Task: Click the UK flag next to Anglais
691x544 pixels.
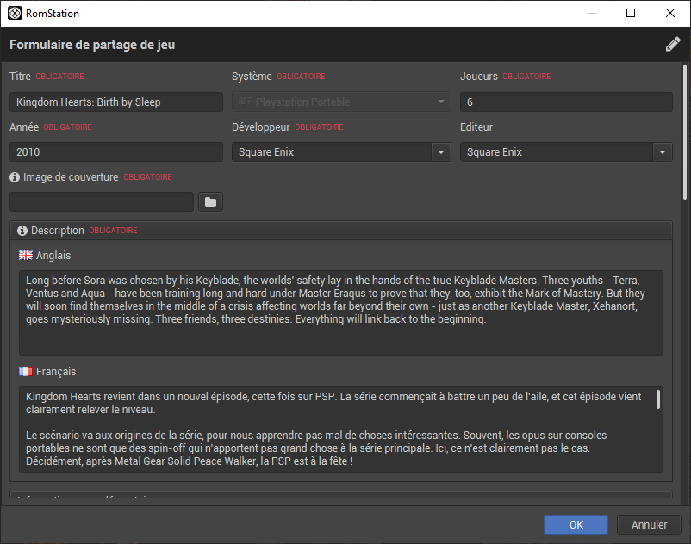Action: pos(26,256)
